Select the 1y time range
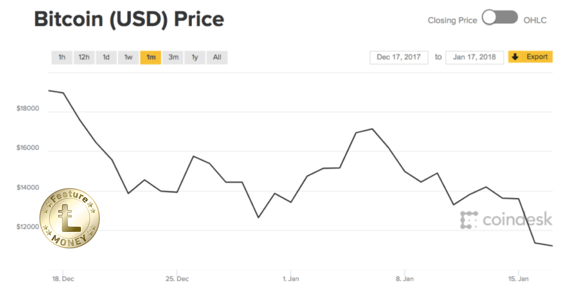 click(x=195, y=57)
